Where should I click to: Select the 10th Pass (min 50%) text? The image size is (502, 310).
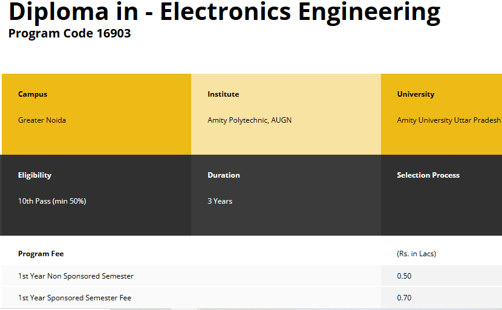pos(52,201)
